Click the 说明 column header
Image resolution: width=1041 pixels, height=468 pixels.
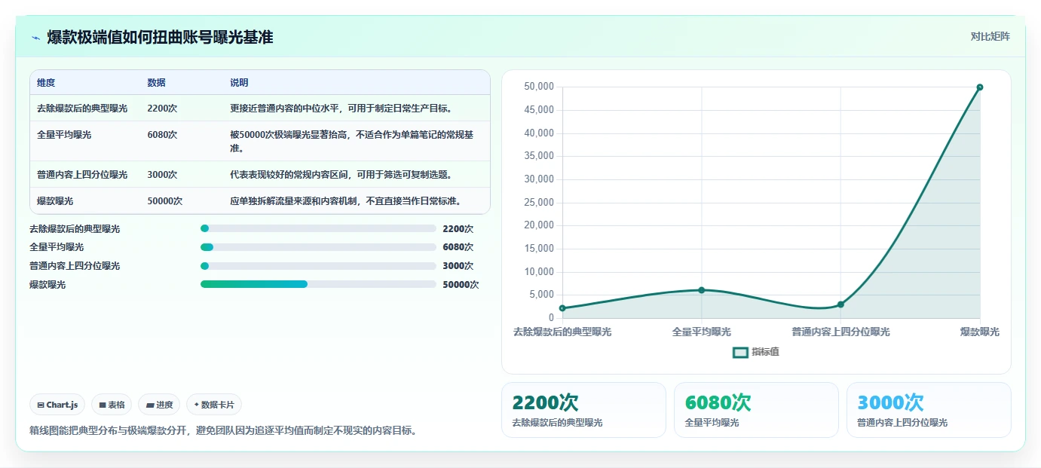click(239, 83)
